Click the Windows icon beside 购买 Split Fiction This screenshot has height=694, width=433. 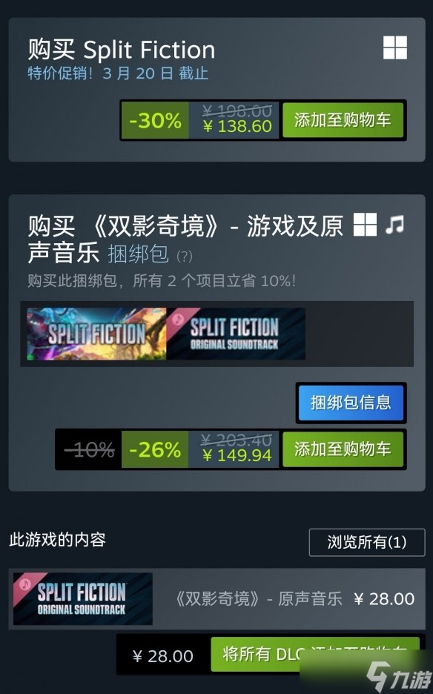pos(395,47)
